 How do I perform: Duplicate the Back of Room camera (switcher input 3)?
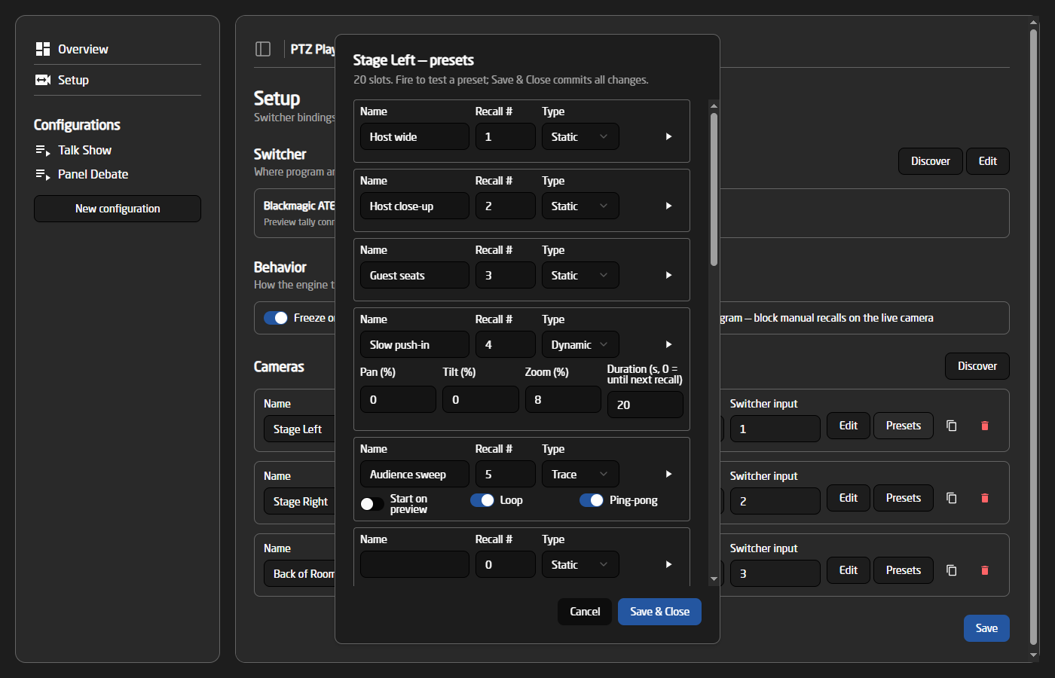point(952,570)
